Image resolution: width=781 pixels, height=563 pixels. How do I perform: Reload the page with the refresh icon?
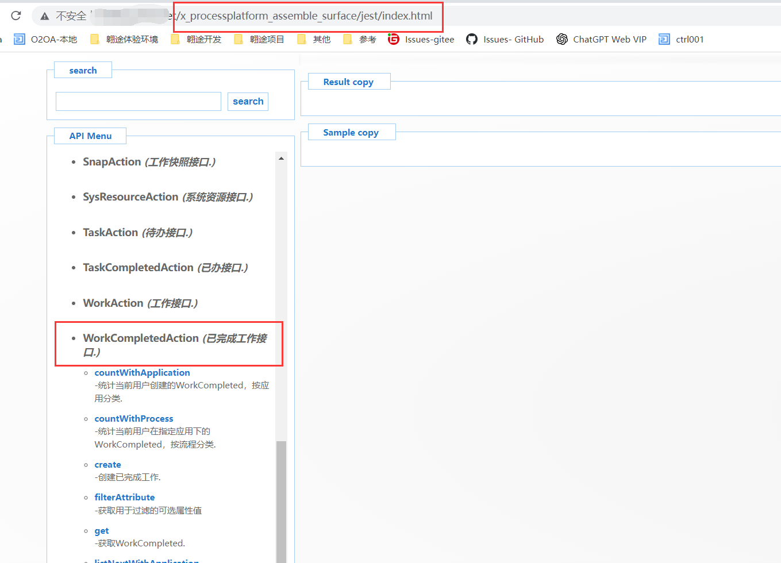16,16
